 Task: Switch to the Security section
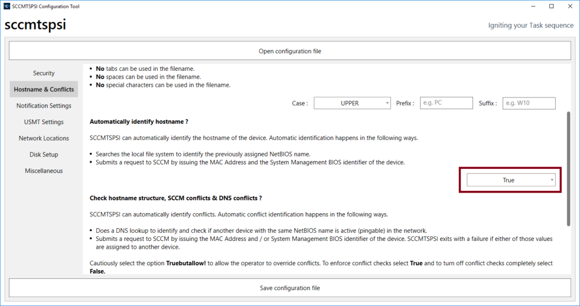44,73
